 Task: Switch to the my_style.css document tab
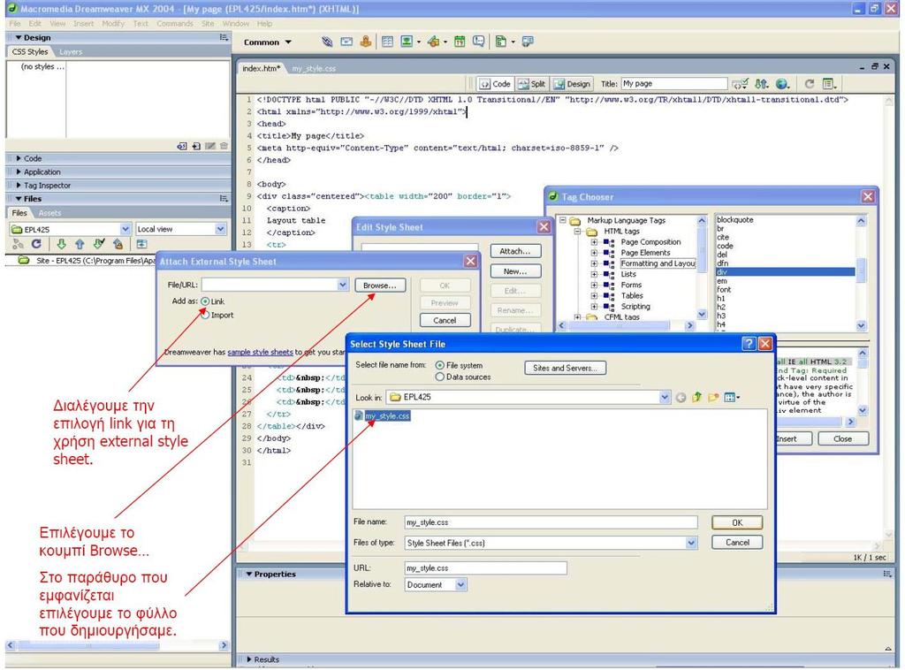pos(314,69)
